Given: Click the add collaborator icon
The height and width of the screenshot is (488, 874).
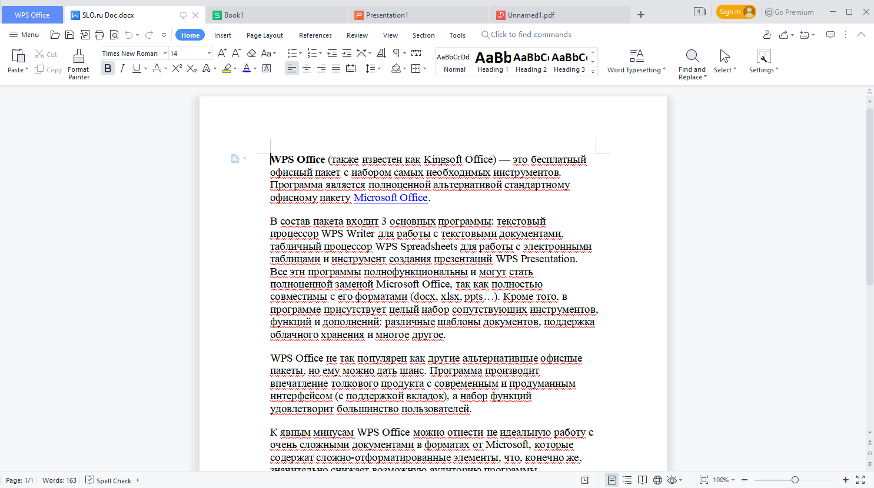Looking at the screenshot, I should coord(767,35).
